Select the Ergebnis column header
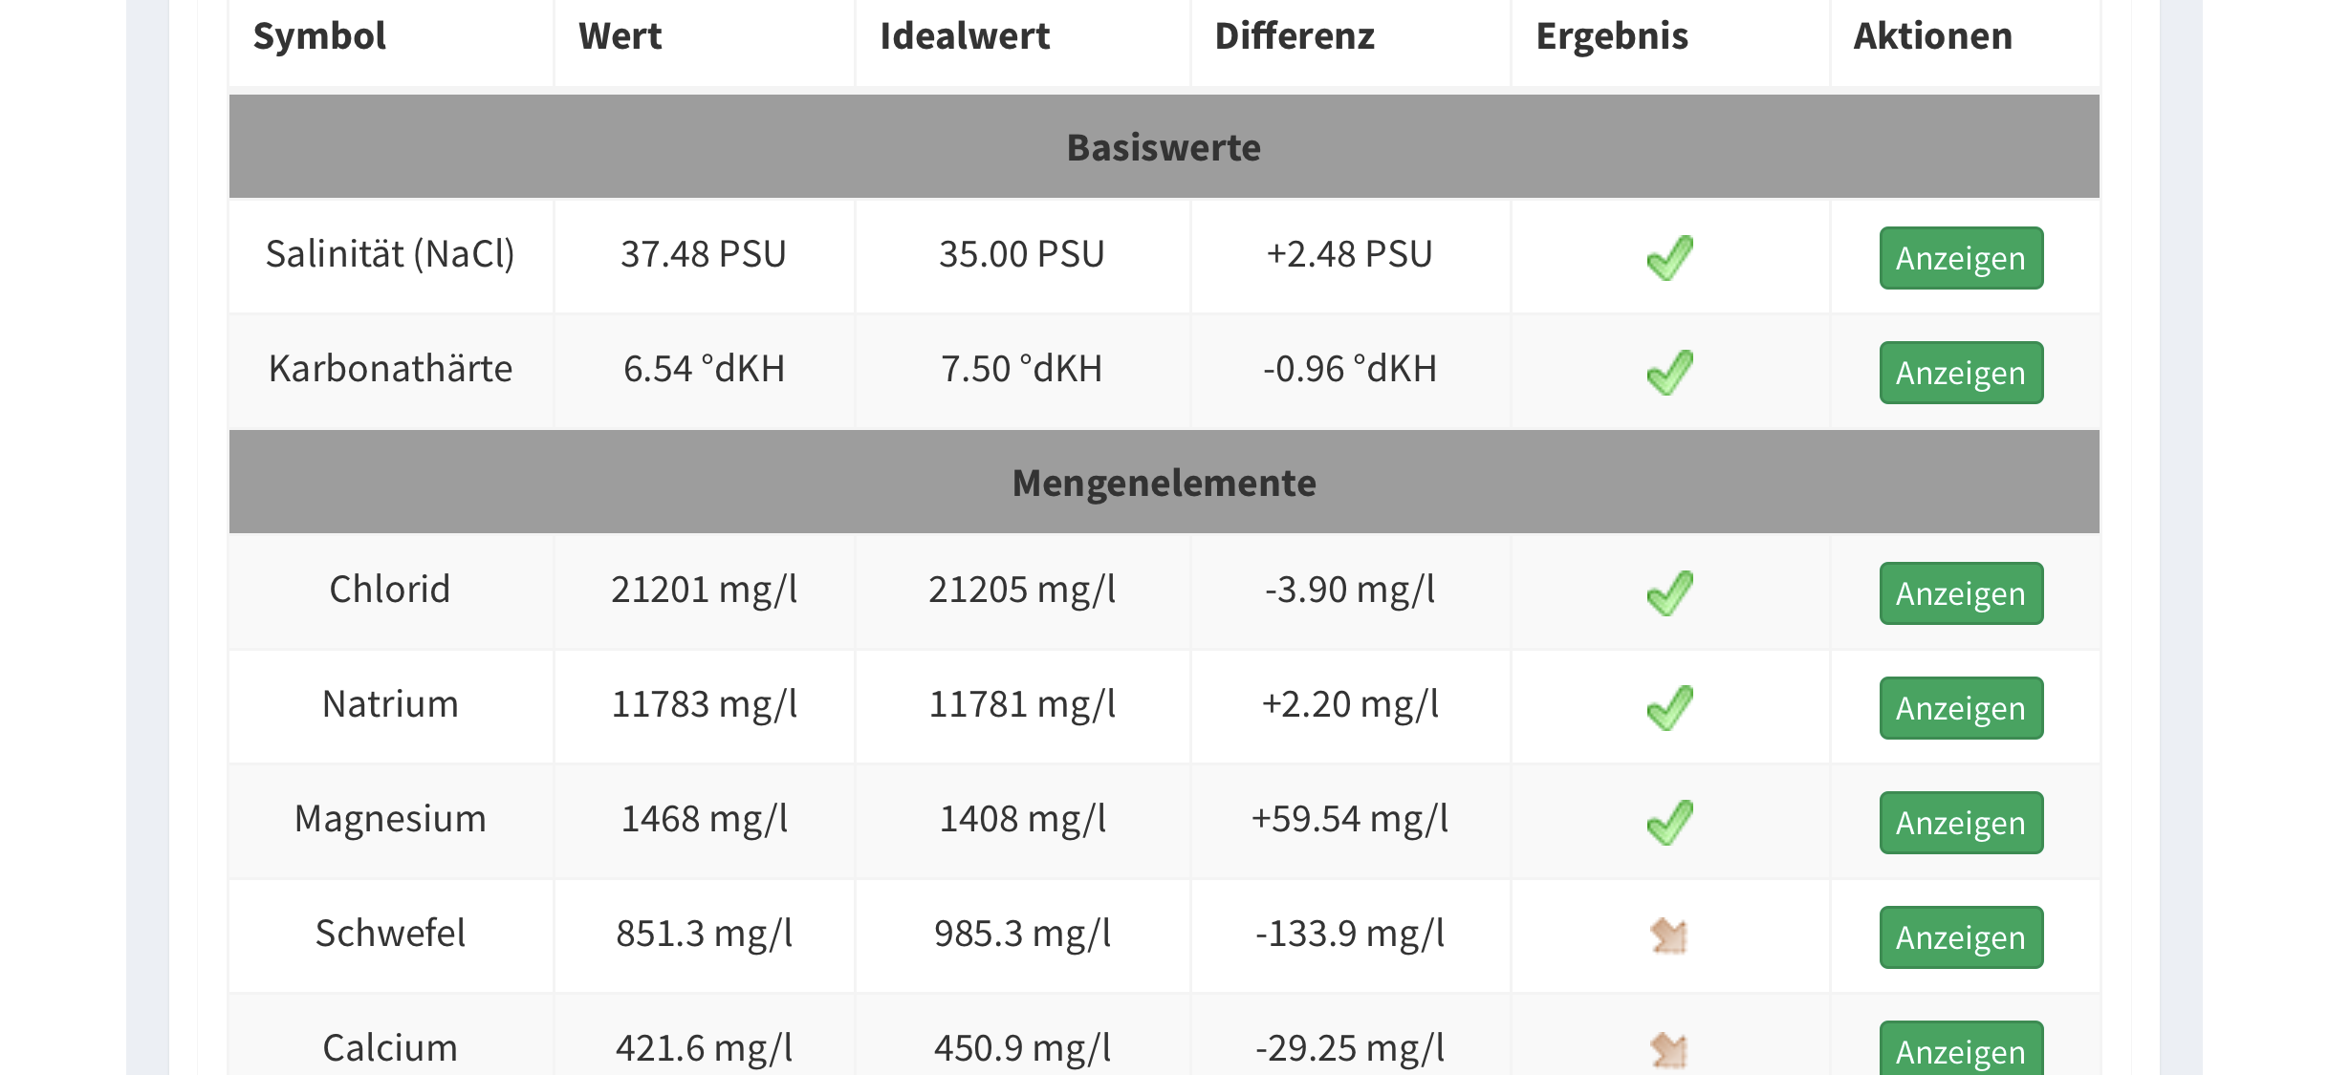This screenshot has width=2329, height=1075. click(1611, 36)
